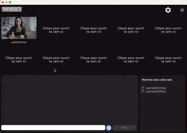Image resolution: width=187 pixels, height=133 pixels.
Task: Focus the chat message input field
Action: coord(53,128)
